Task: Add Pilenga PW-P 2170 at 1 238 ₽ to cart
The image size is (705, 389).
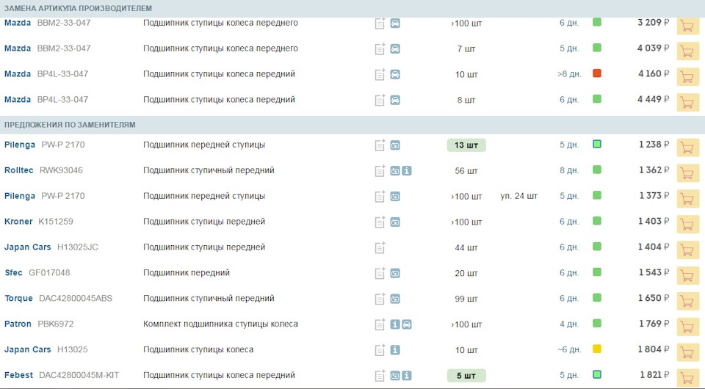Action: pos(688,148)
